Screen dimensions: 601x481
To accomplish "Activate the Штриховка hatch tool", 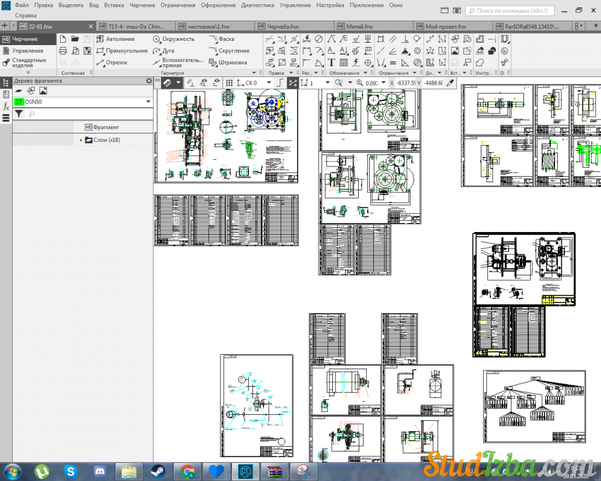I will pos(227,63).
